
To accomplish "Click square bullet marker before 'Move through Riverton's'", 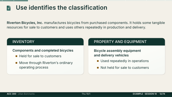I will coord(16,63).
